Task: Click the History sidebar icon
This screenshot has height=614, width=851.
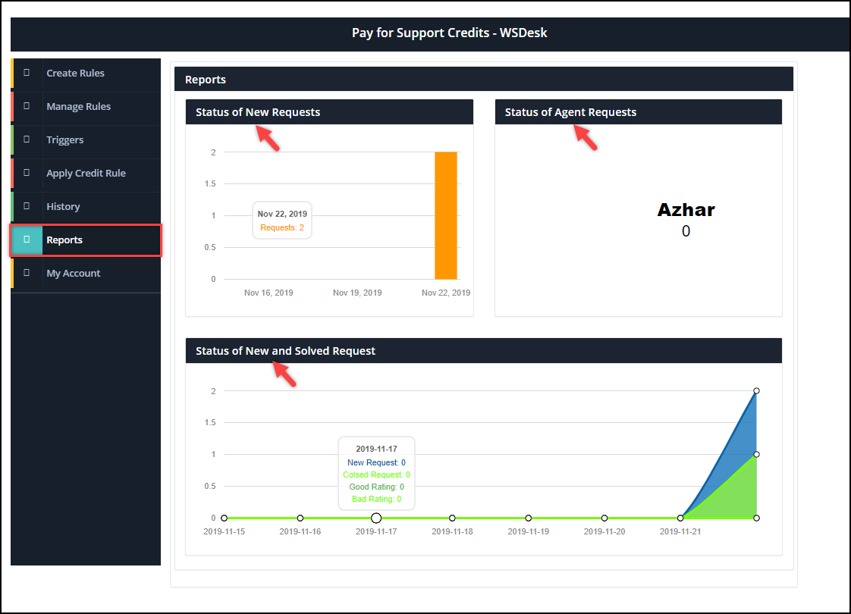Action: point(27,206)
